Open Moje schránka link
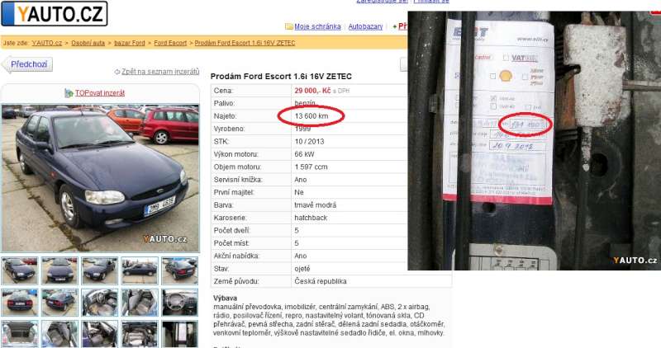The width and height of the screenshot is (661, 348). [317, 27]
